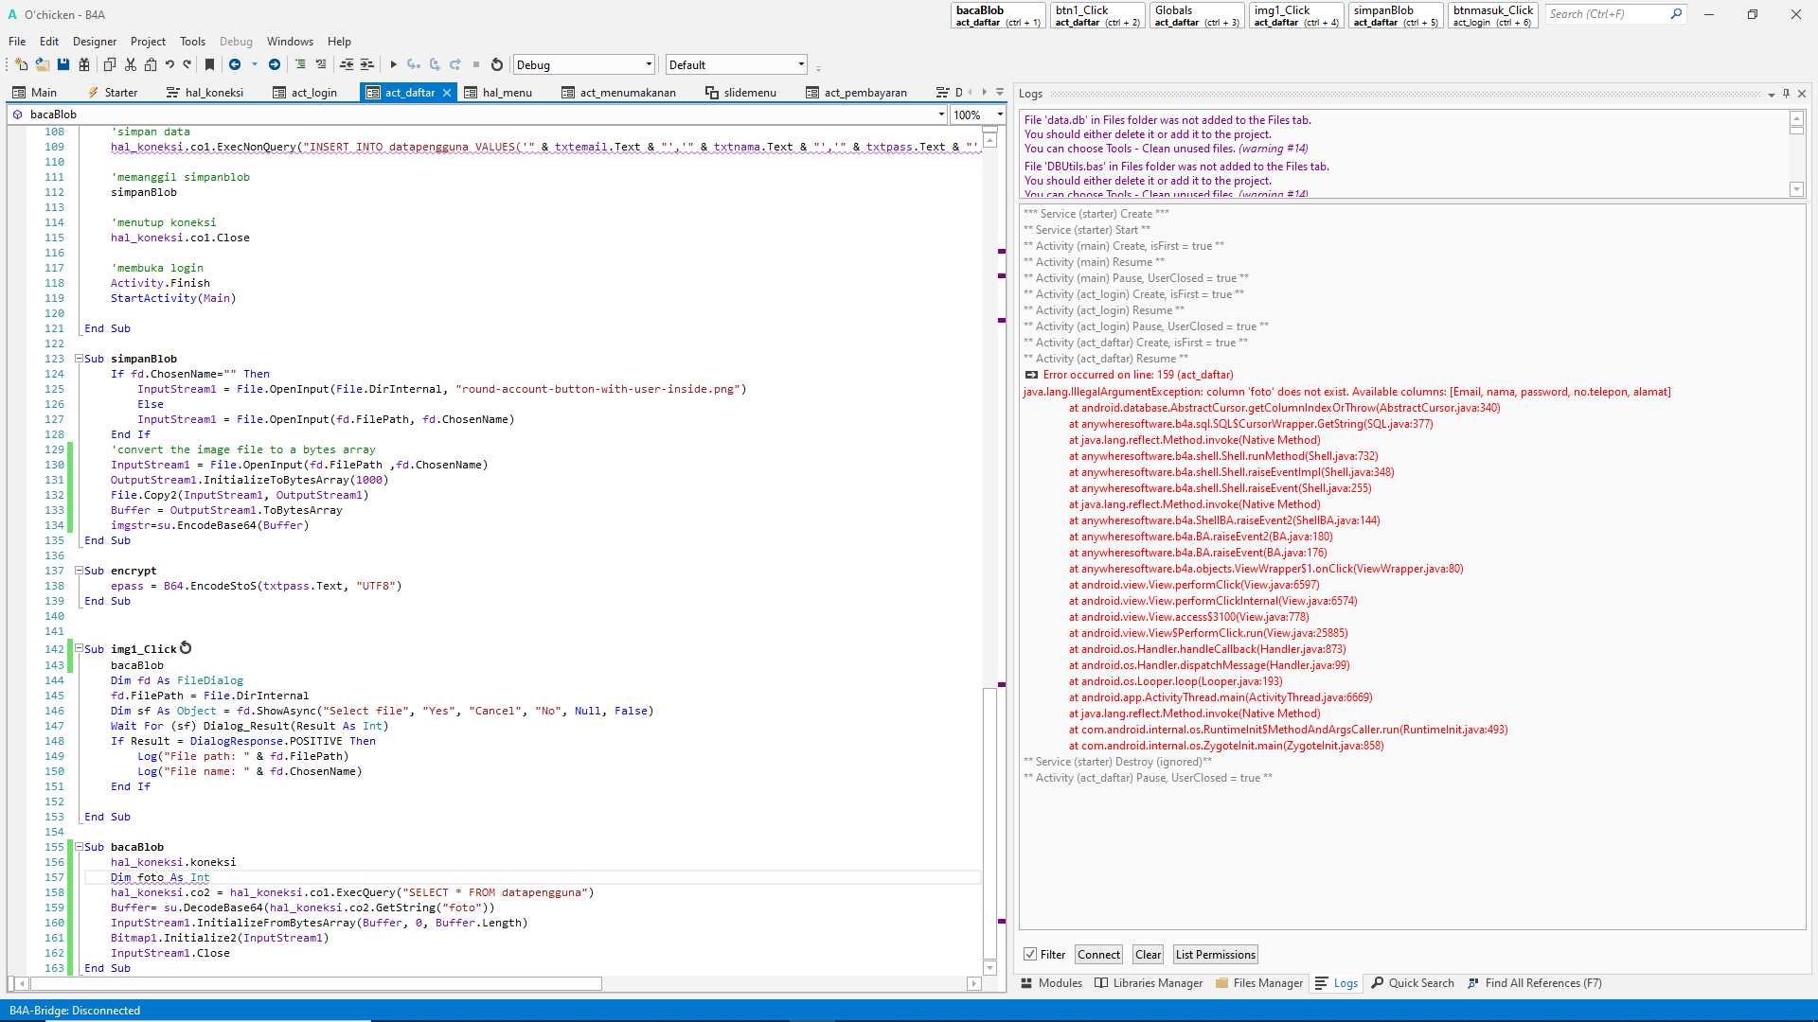The height and width of the screenshot is (1022, 1818).
Task: Open the bacaBlob sub selector dropdown
Action: 940,115
